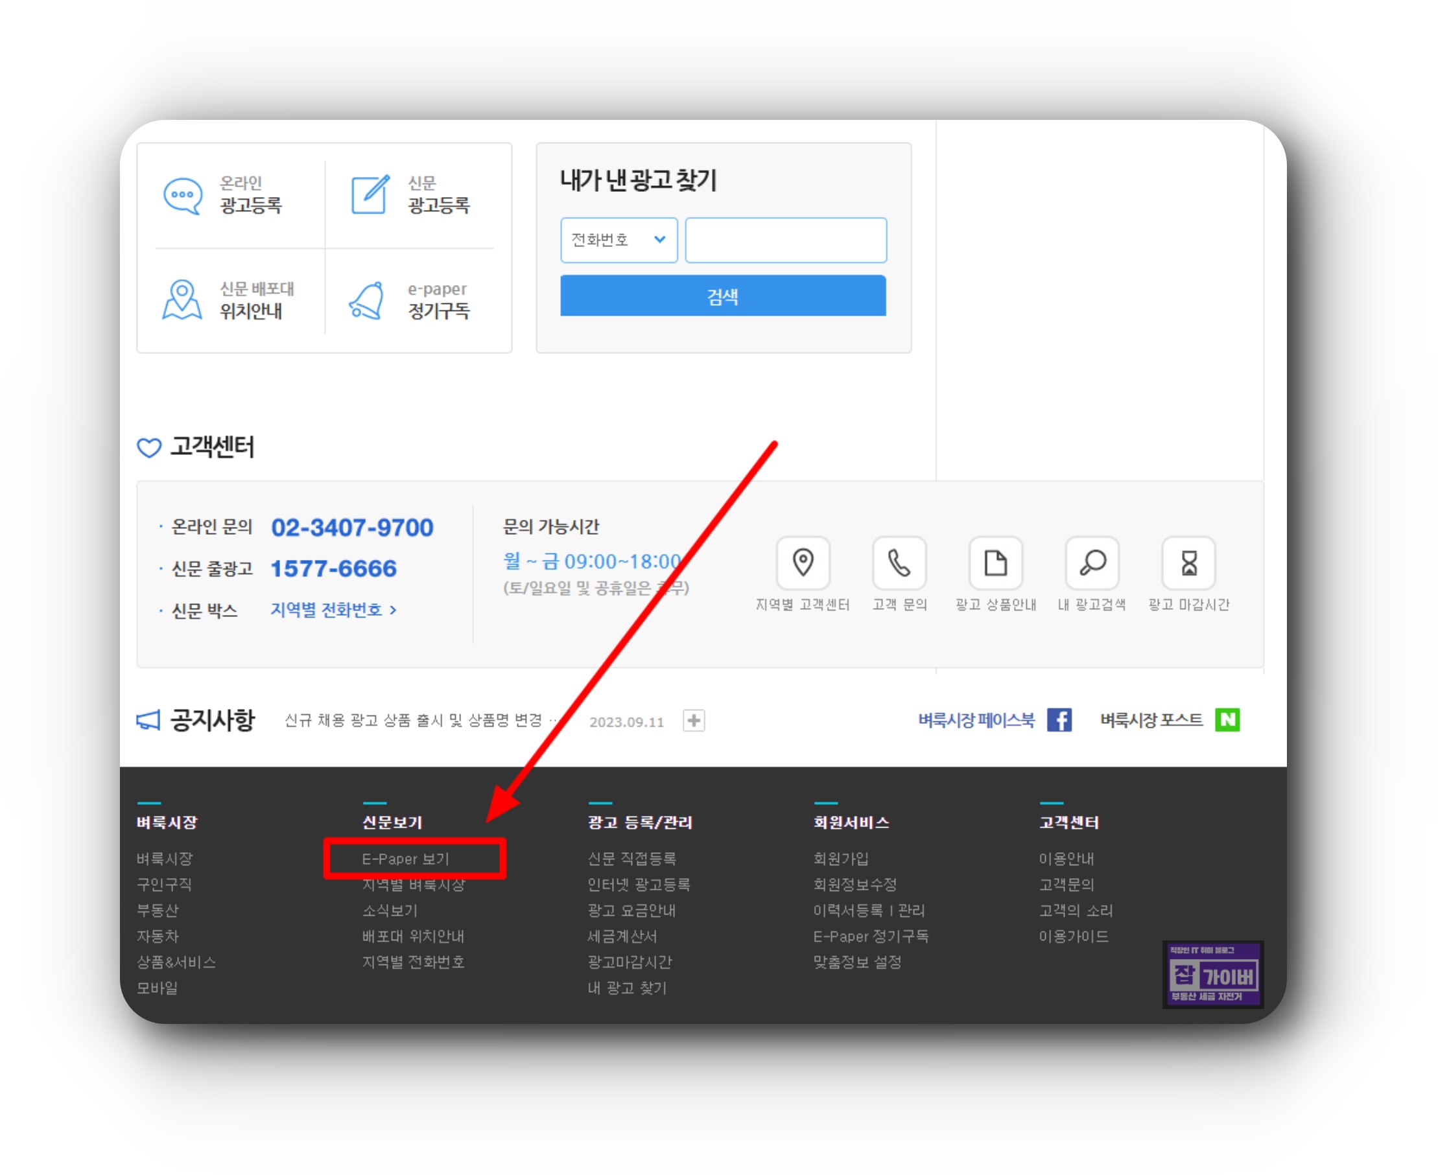The image size is (1438, 1175).
Task: Open the 전화번호 dropdown selector
Action: click(x=619, y=240)
